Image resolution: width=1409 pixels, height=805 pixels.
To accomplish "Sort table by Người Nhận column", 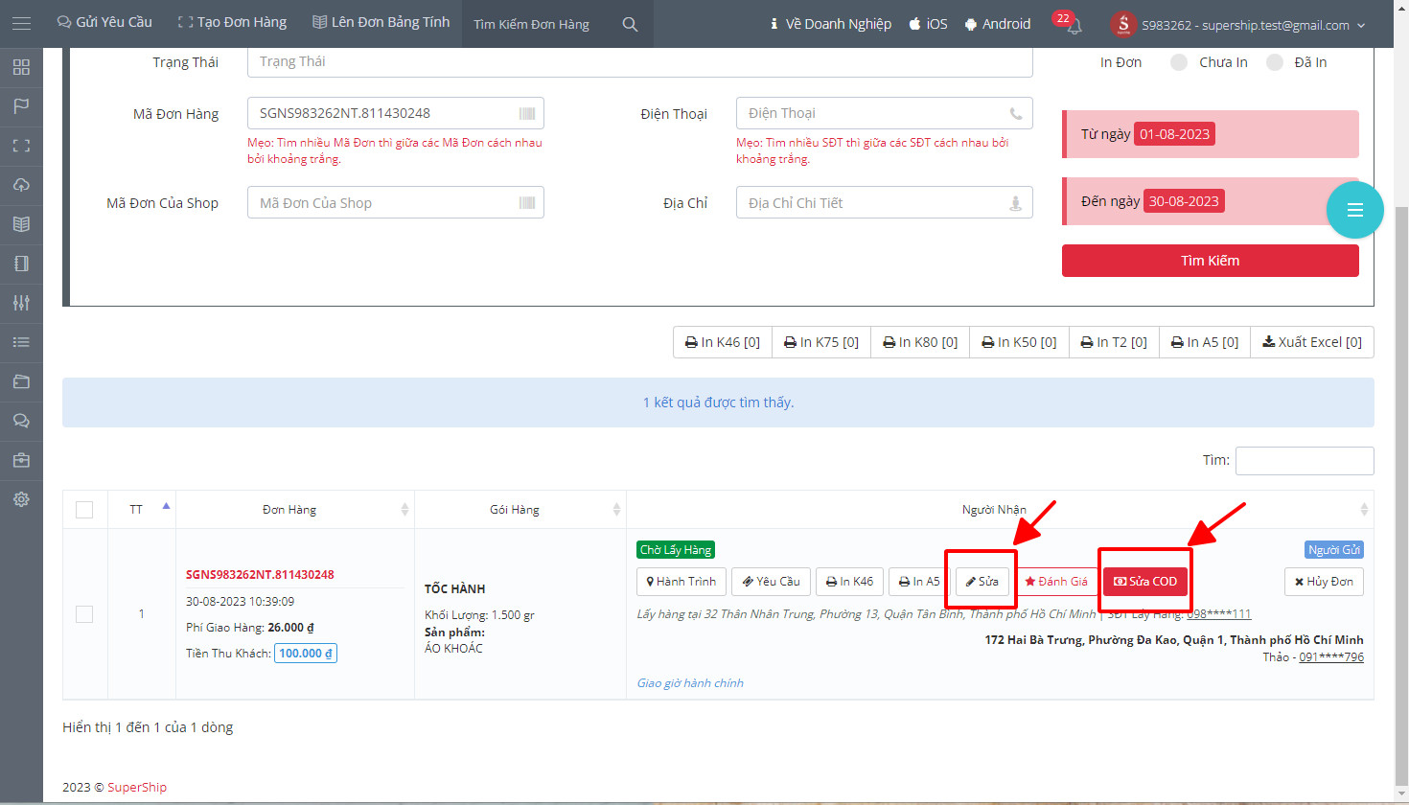I will tap(1000, 510).
